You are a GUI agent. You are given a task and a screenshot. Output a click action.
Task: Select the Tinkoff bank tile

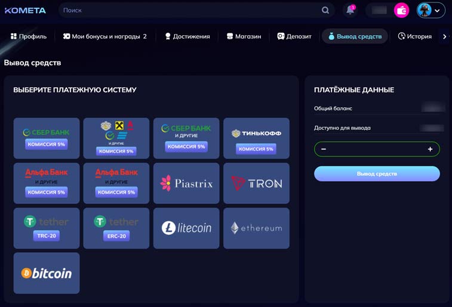coord(256,138)
